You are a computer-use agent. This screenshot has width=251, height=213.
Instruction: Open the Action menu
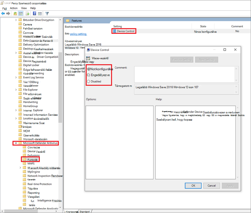pyautogui.click(x=14, y=8)
